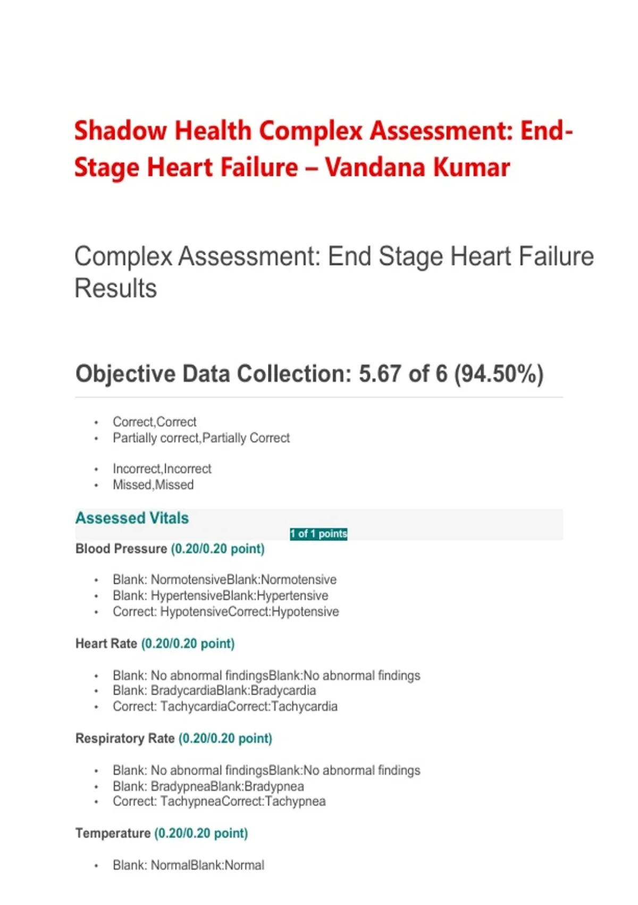This screenshot has height=905, width=638.
Task: Click the Blank: Bradypnea entry
Action: pyautogui.click(x=208, y=786)
